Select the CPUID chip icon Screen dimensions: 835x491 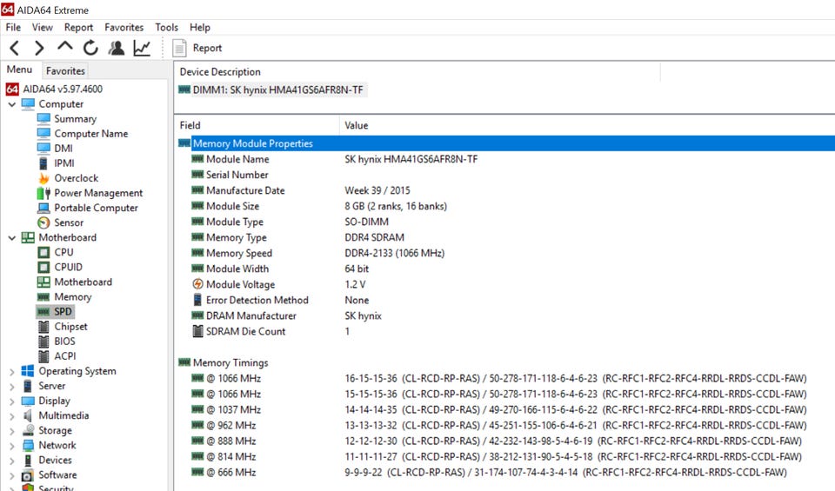43,267
